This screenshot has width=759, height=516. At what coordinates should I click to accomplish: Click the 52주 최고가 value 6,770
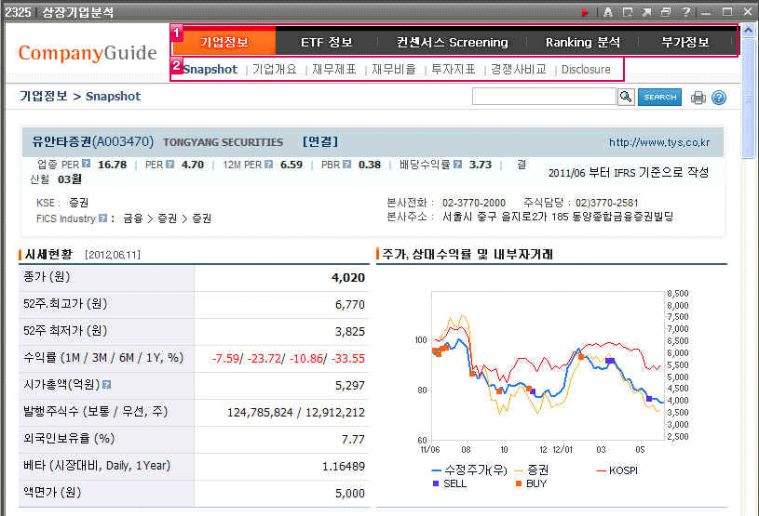[x=349, y=305]
